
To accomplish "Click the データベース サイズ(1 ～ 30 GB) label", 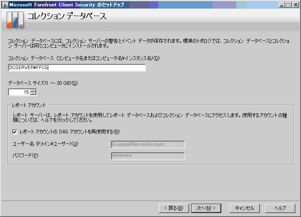I will (43, 83).
